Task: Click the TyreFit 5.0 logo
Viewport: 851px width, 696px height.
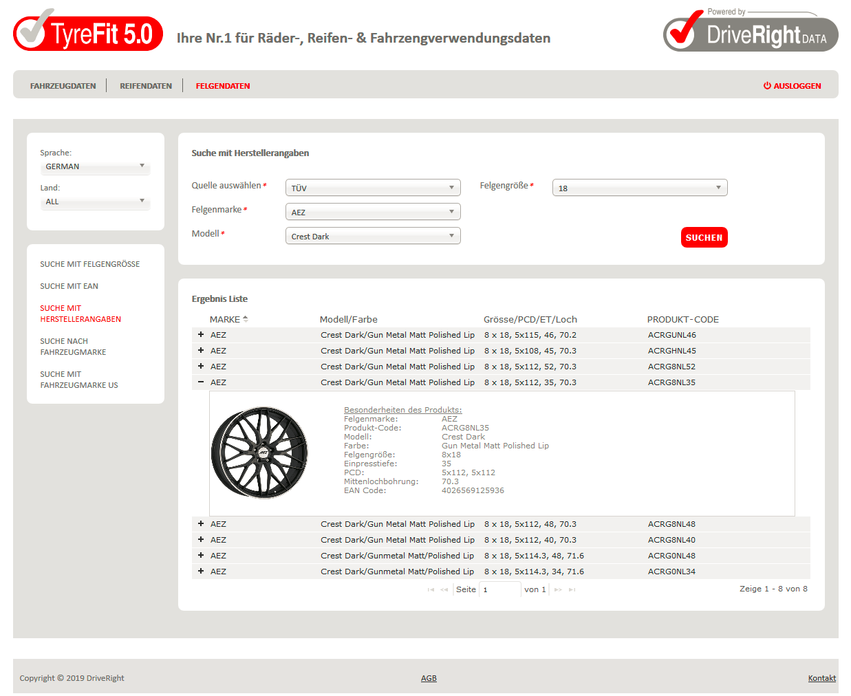Action: pyautogui.click(x=88, y=32)
